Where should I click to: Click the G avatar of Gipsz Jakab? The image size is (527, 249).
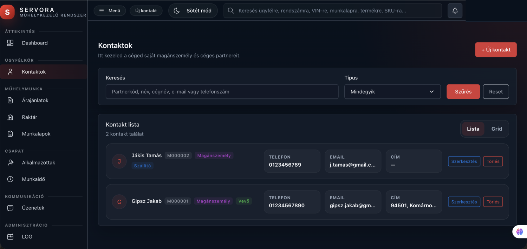[119, 202]
